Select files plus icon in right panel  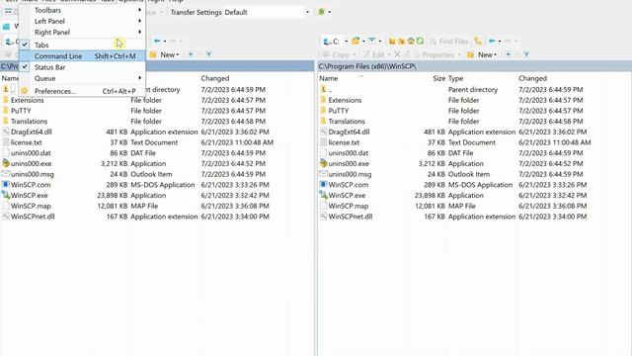point(508,54)
